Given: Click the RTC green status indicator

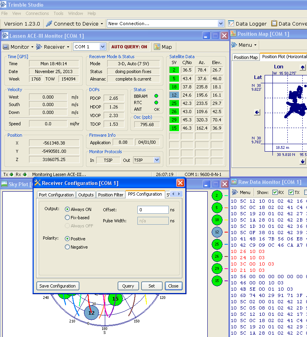Looking at the screenshot, I should (x=156, y=103).
